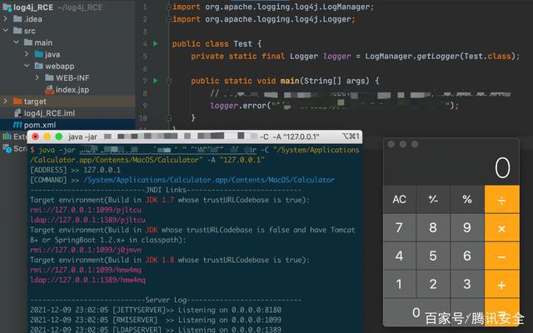Click the divide key on Calculator
This screenshot has height=333, width=533.
(501, 199)
